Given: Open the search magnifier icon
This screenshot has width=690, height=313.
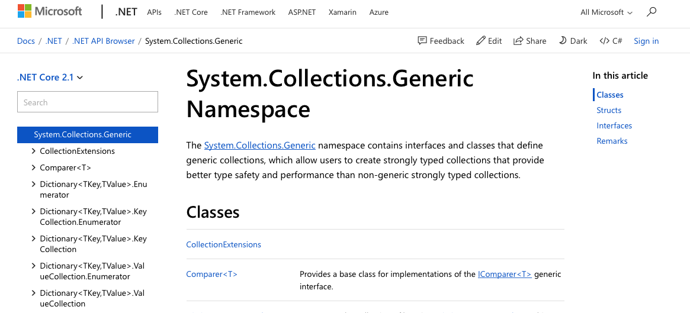Looking at the screenshot, I should (x=652, y=12).
